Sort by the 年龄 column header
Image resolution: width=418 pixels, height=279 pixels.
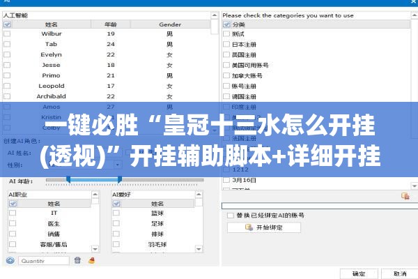pos(111,24)
